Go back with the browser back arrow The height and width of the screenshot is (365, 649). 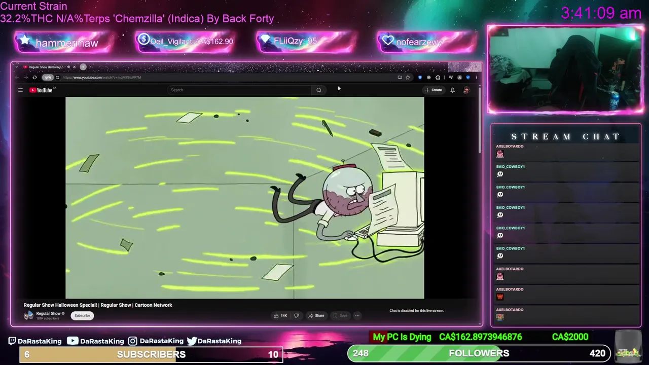(x=17, y=78)
